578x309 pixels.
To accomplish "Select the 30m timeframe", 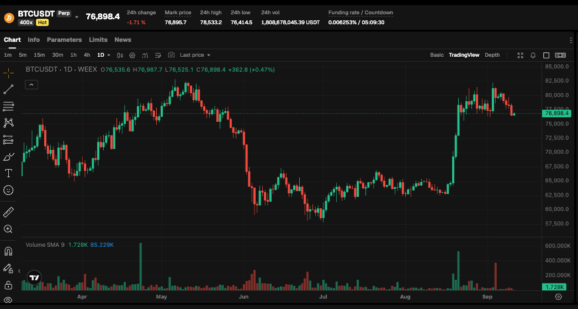I will click(x=57, y=55).
